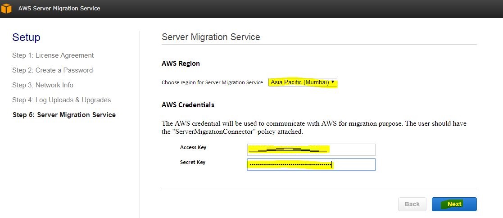Click the Server Migration Service page heading
503x218 pixels.
coord(211,37)
